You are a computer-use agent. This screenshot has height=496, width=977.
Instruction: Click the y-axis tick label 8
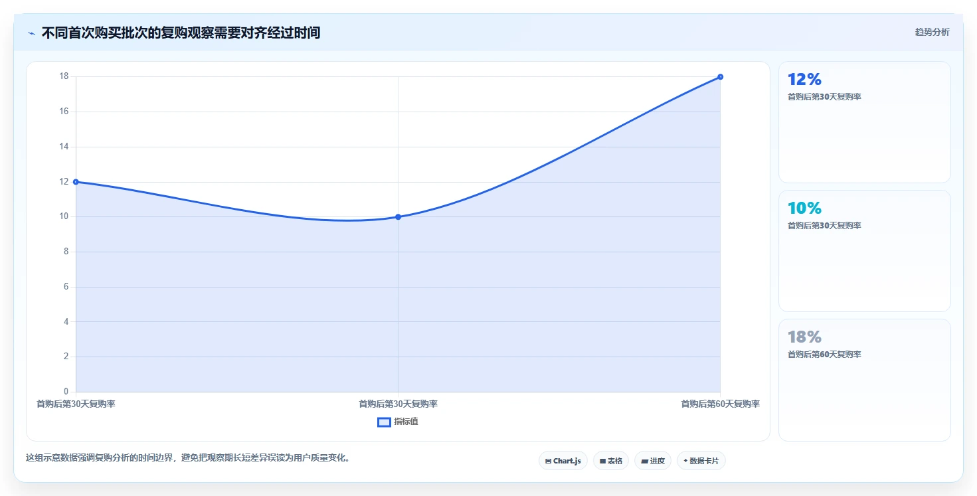pyautogui.click(x=66, y=252)
